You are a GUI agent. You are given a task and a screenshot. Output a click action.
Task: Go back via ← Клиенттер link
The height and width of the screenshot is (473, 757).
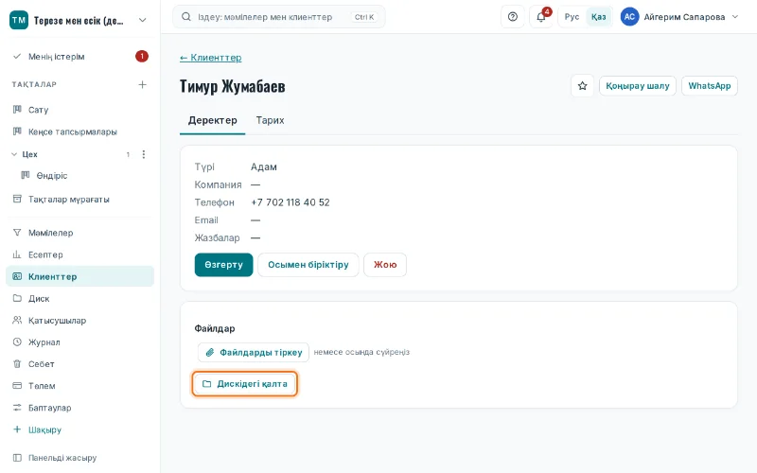click(210, 58)
